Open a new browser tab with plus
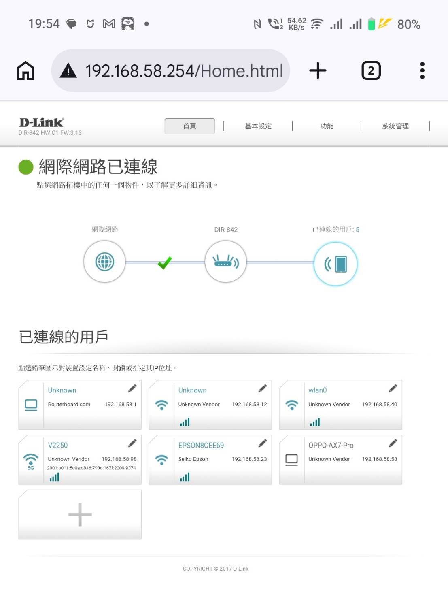The image size is (448, 599). point(318,71)
